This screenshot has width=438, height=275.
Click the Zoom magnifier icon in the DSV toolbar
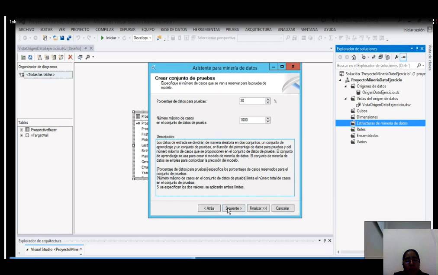point(87,57)
